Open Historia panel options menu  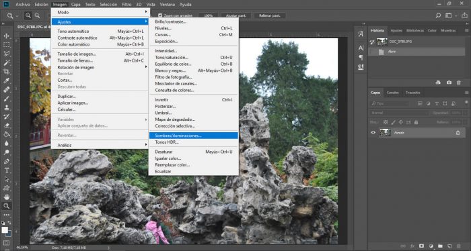point(466,31)
